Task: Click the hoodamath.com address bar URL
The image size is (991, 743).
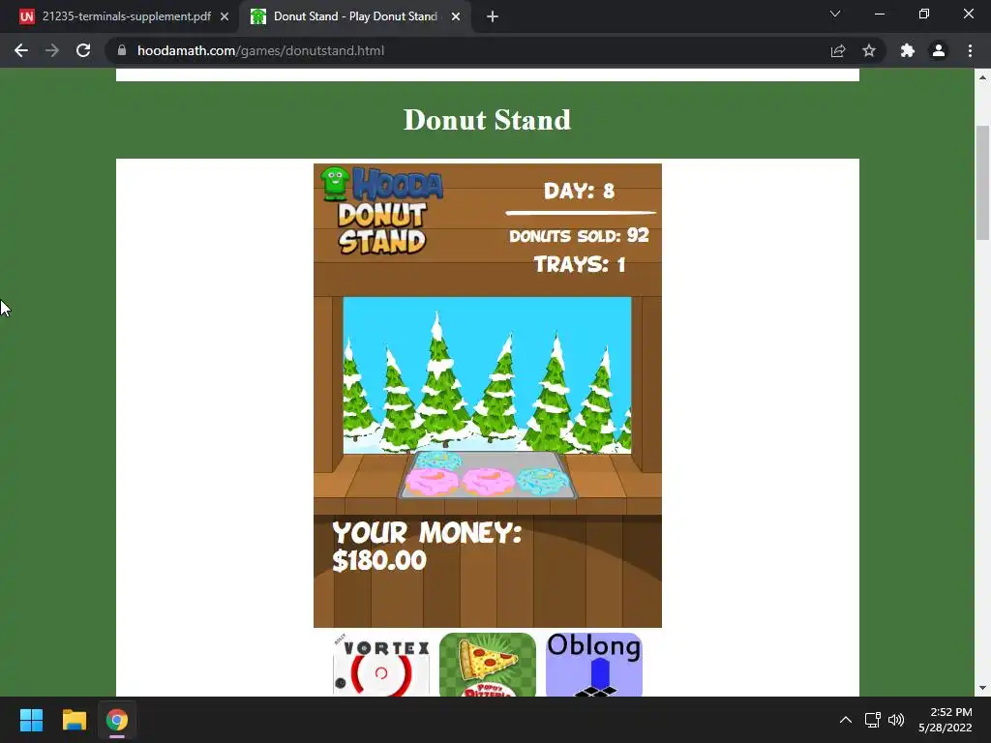Action: coord(260,50)
